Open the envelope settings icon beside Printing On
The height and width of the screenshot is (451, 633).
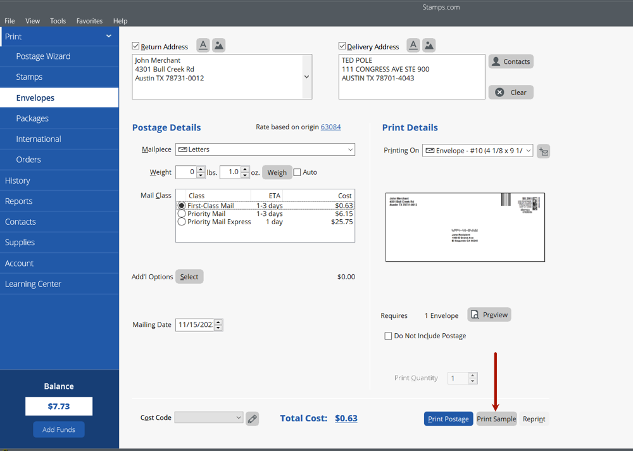pyautogui.click(x=543, y=151)
